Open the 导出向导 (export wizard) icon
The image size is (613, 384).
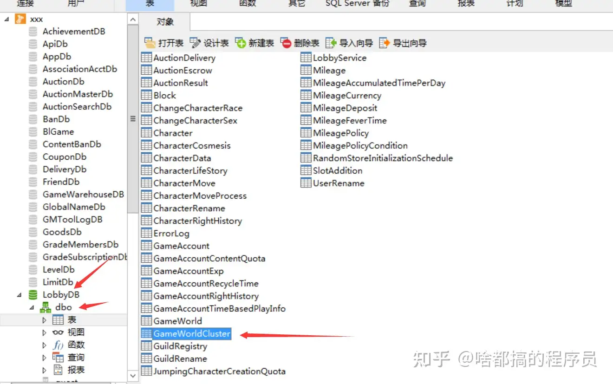(x=385, y=43)
